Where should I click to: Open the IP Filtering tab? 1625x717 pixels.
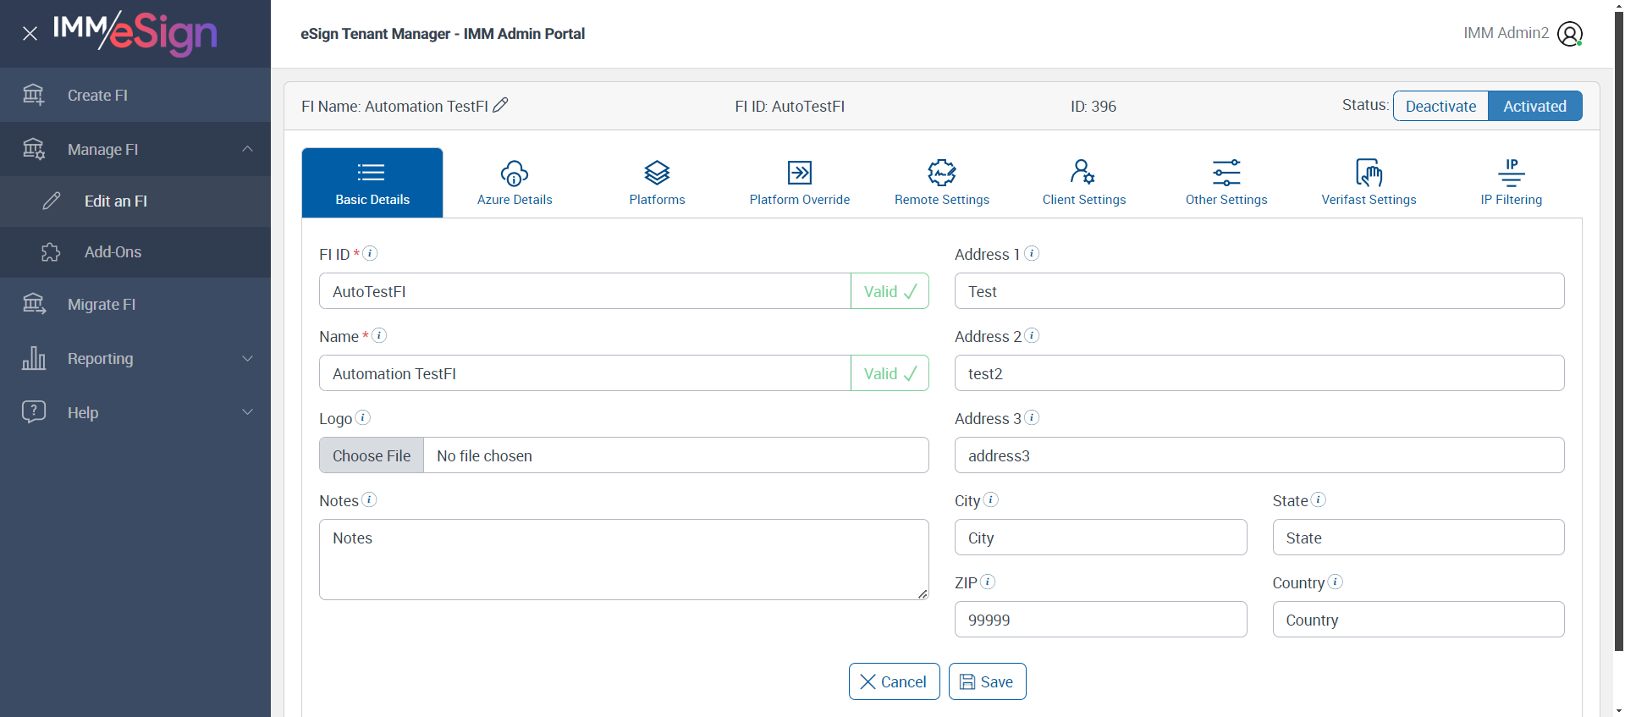(1511, 183)
